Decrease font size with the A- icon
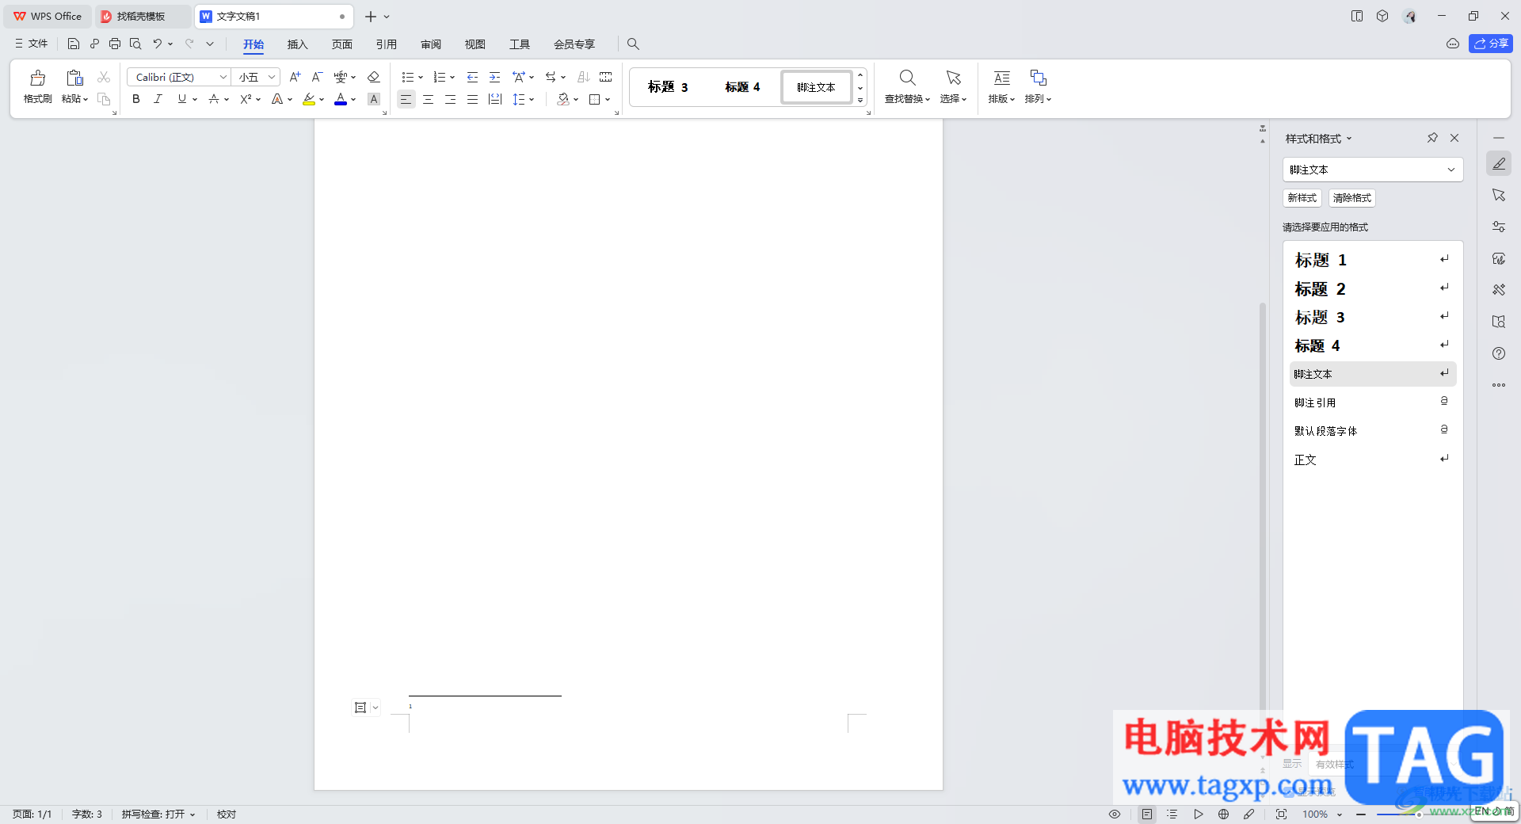 (317, 77)
